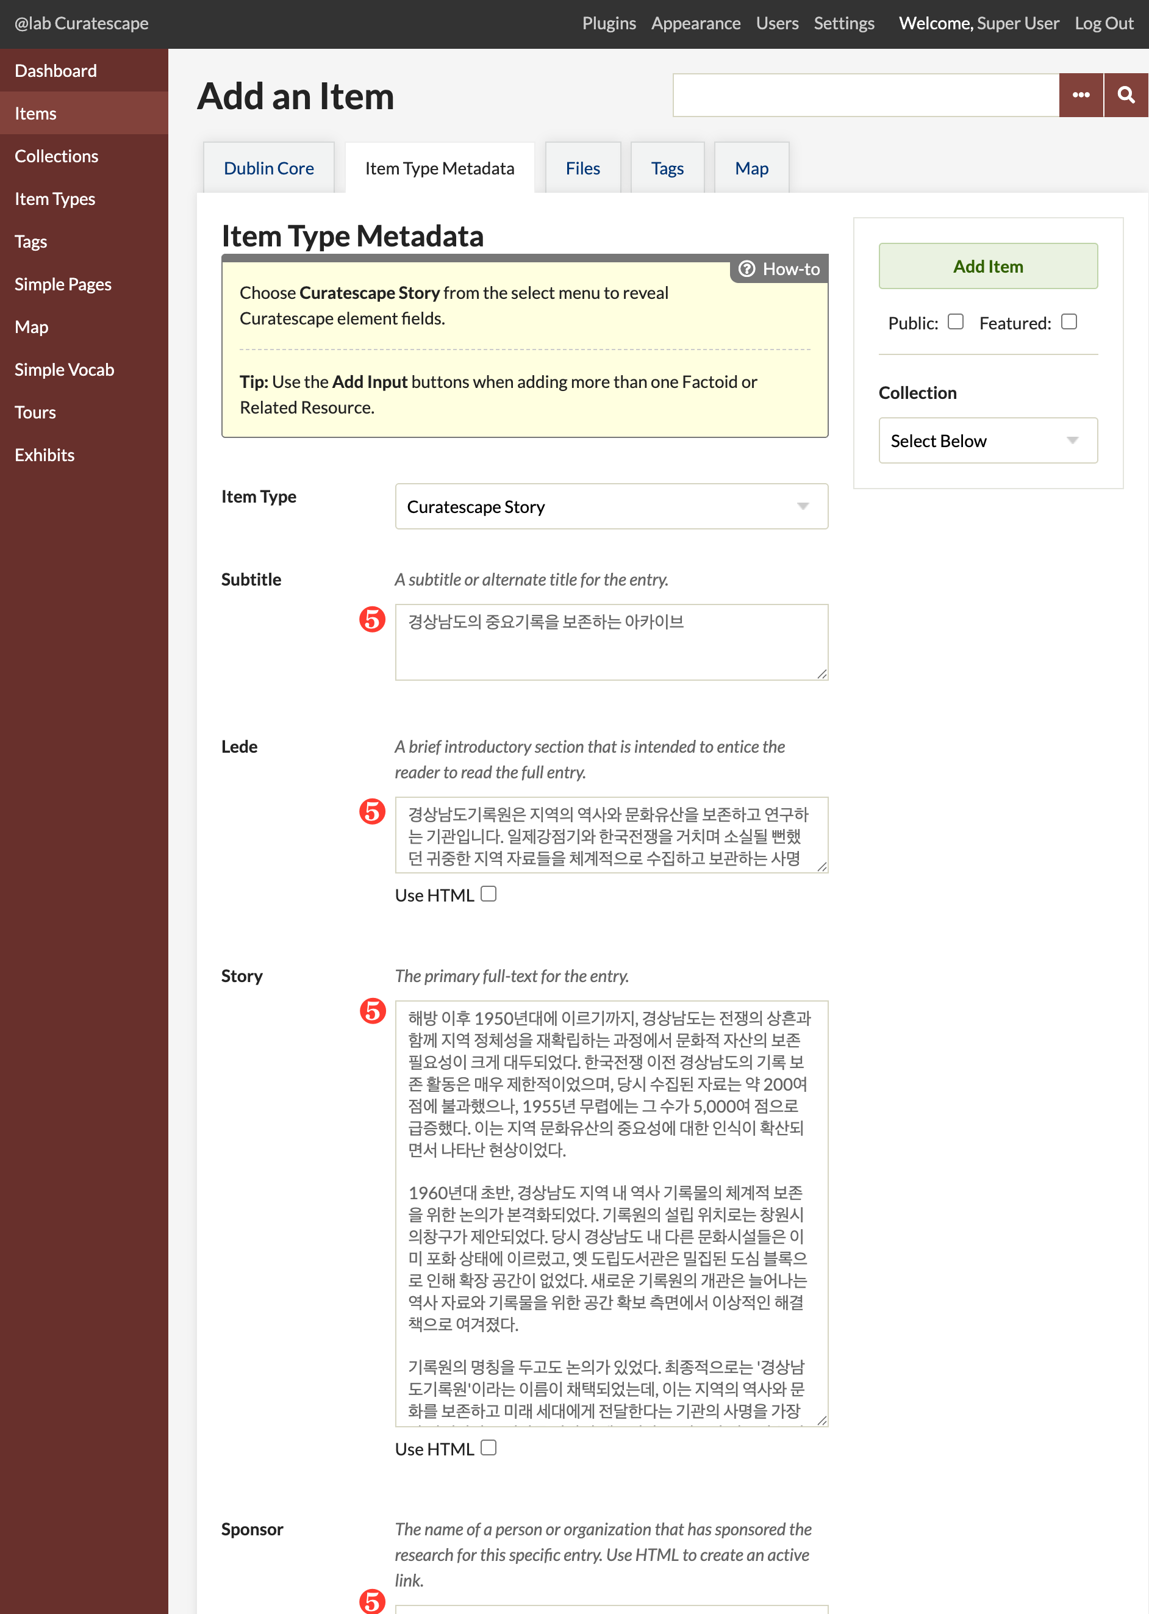Click the Super User profile link

pyautogui.click(x=1018, y=23)
